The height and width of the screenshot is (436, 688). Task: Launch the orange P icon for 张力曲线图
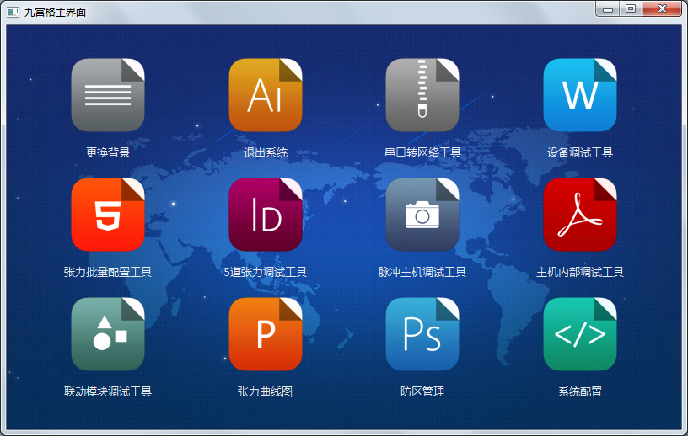[x=266, y=334]
